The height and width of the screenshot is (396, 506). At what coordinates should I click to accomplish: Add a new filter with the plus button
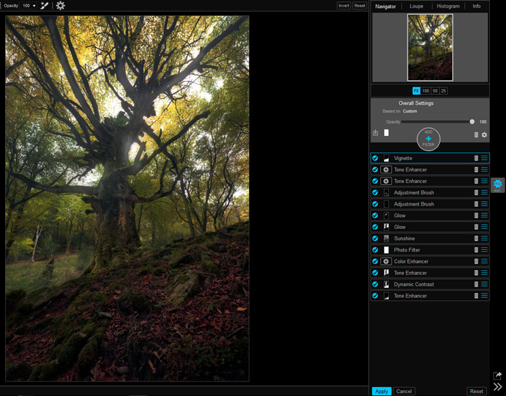point(428,138)
